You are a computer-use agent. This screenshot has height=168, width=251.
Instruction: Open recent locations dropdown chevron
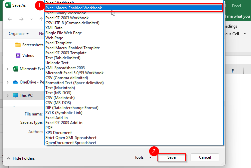coord(31,19)
